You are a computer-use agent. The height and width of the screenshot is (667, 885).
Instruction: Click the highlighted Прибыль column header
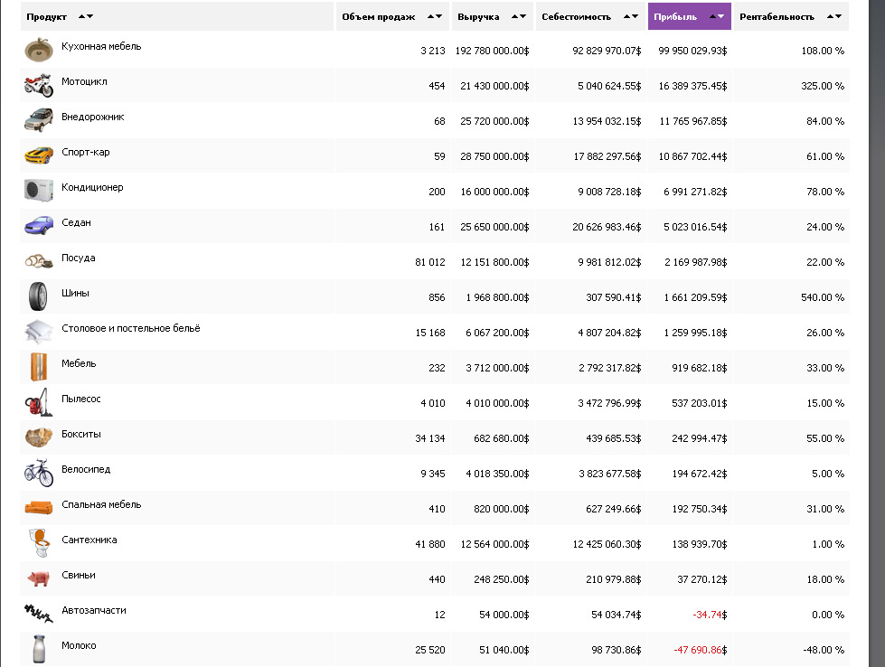click(675, 17)
